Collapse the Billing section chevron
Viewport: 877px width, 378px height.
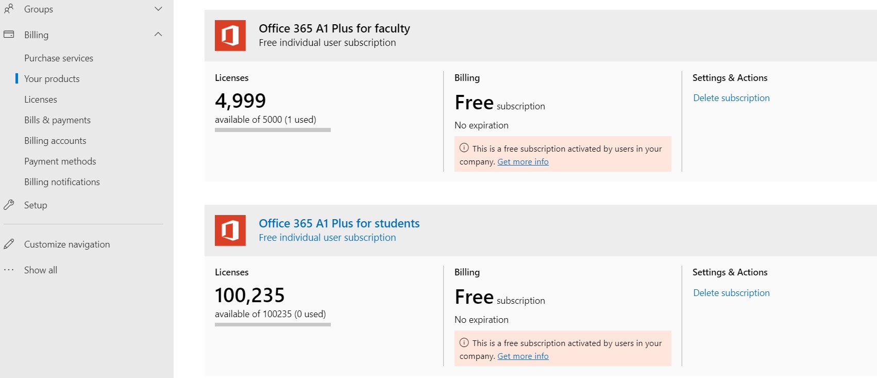tap(158, 34)
